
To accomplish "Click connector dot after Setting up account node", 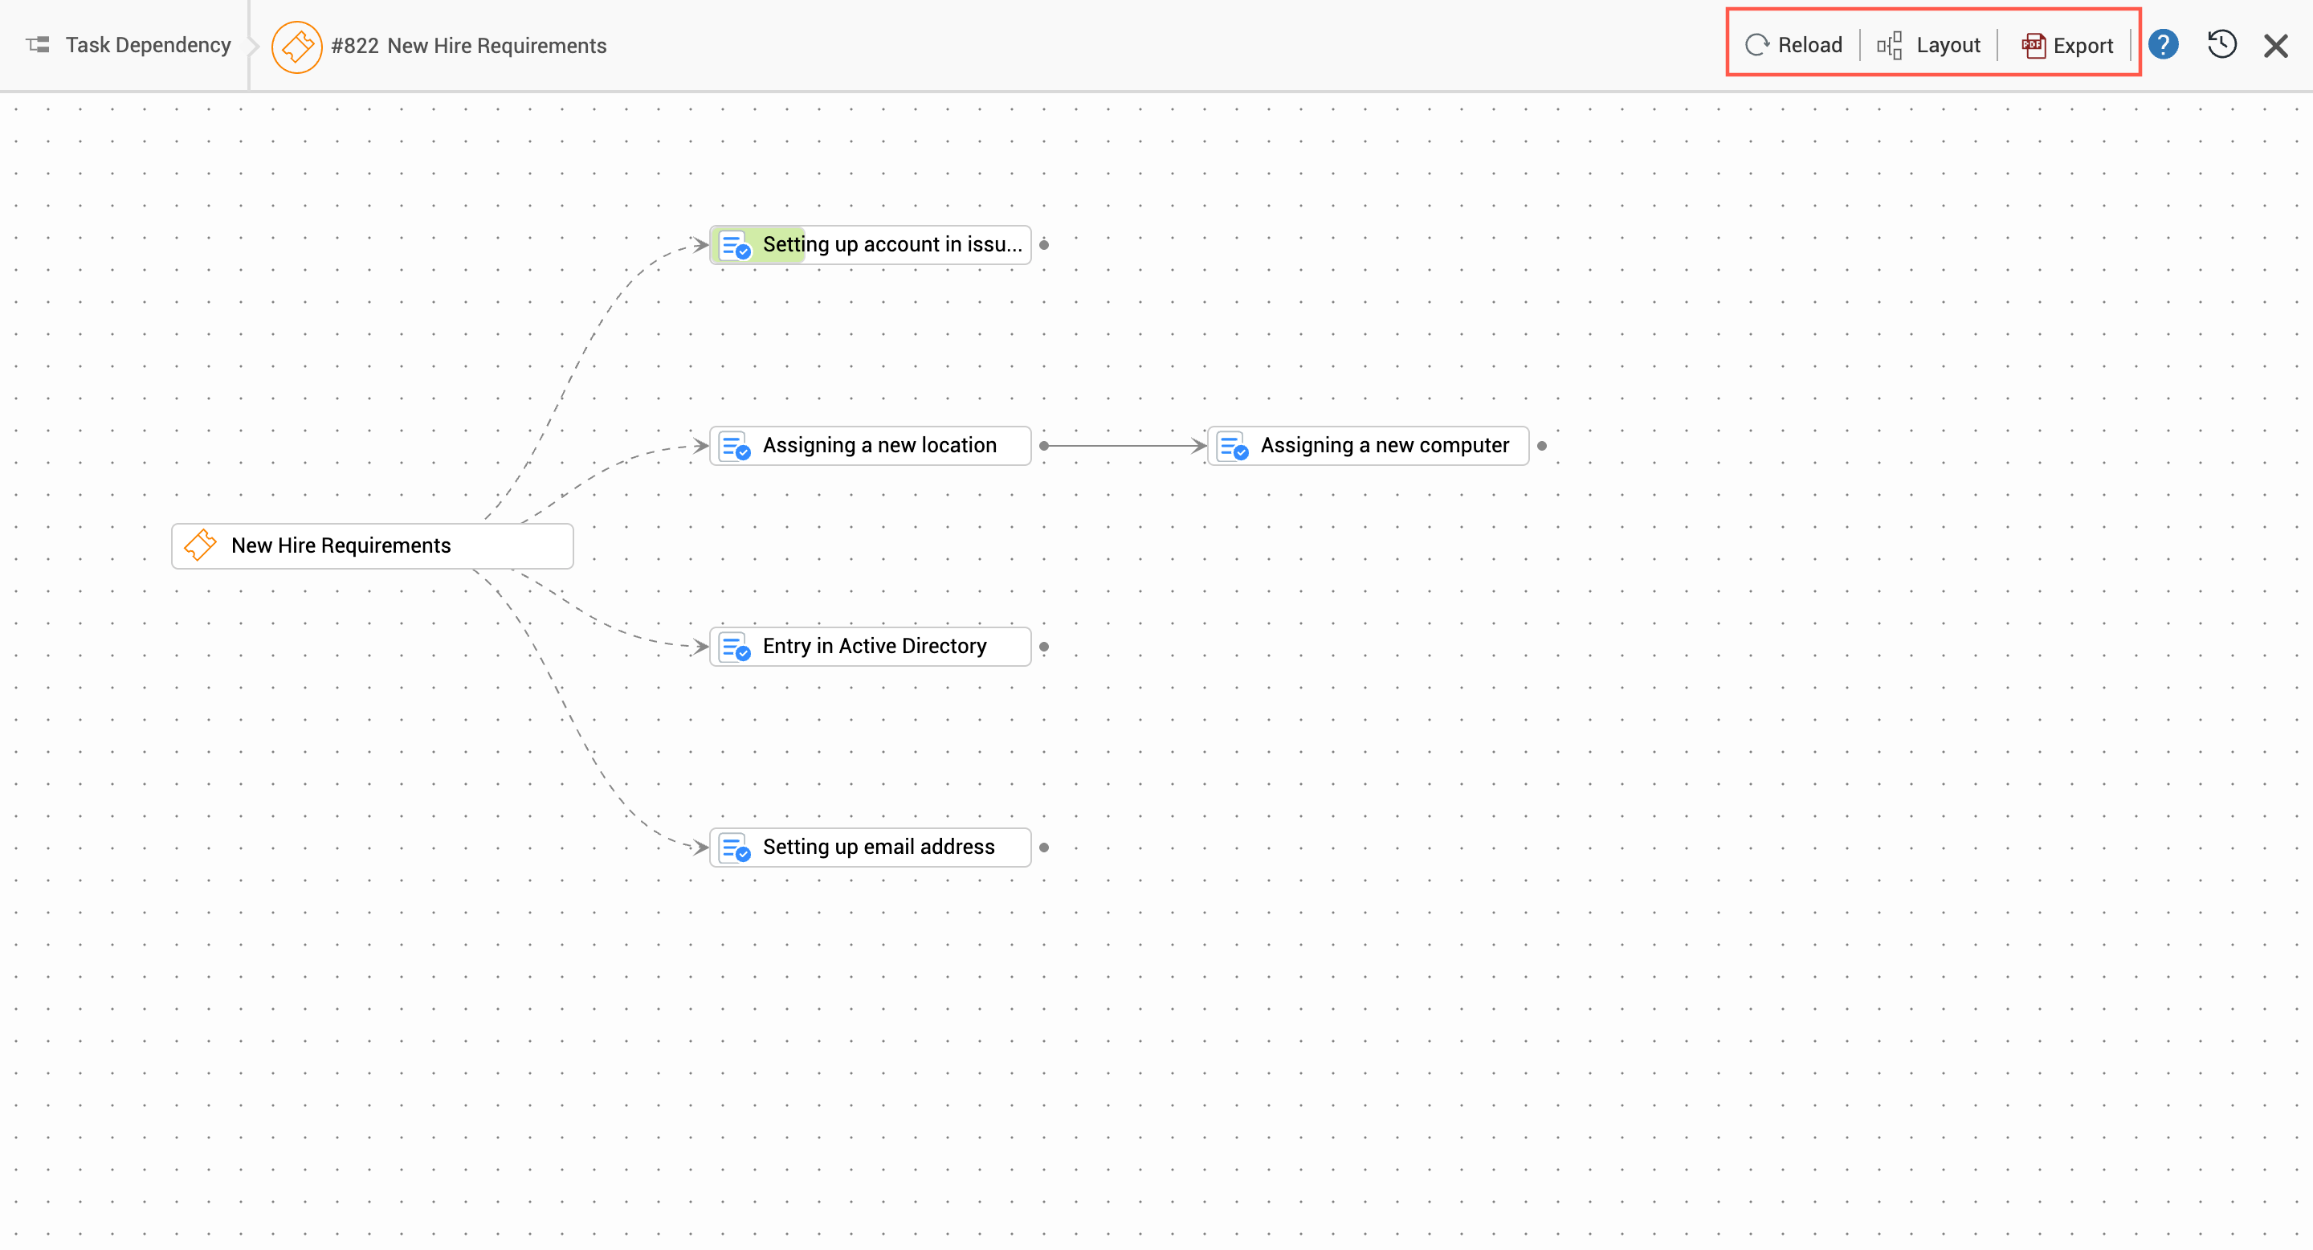I will pos(1043,244).
